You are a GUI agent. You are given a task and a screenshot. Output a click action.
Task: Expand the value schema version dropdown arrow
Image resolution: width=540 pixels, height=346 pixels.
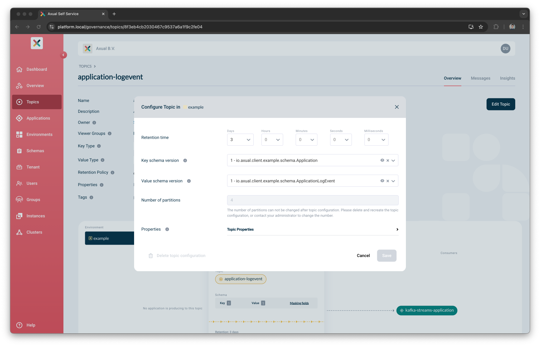coord(393,181)
